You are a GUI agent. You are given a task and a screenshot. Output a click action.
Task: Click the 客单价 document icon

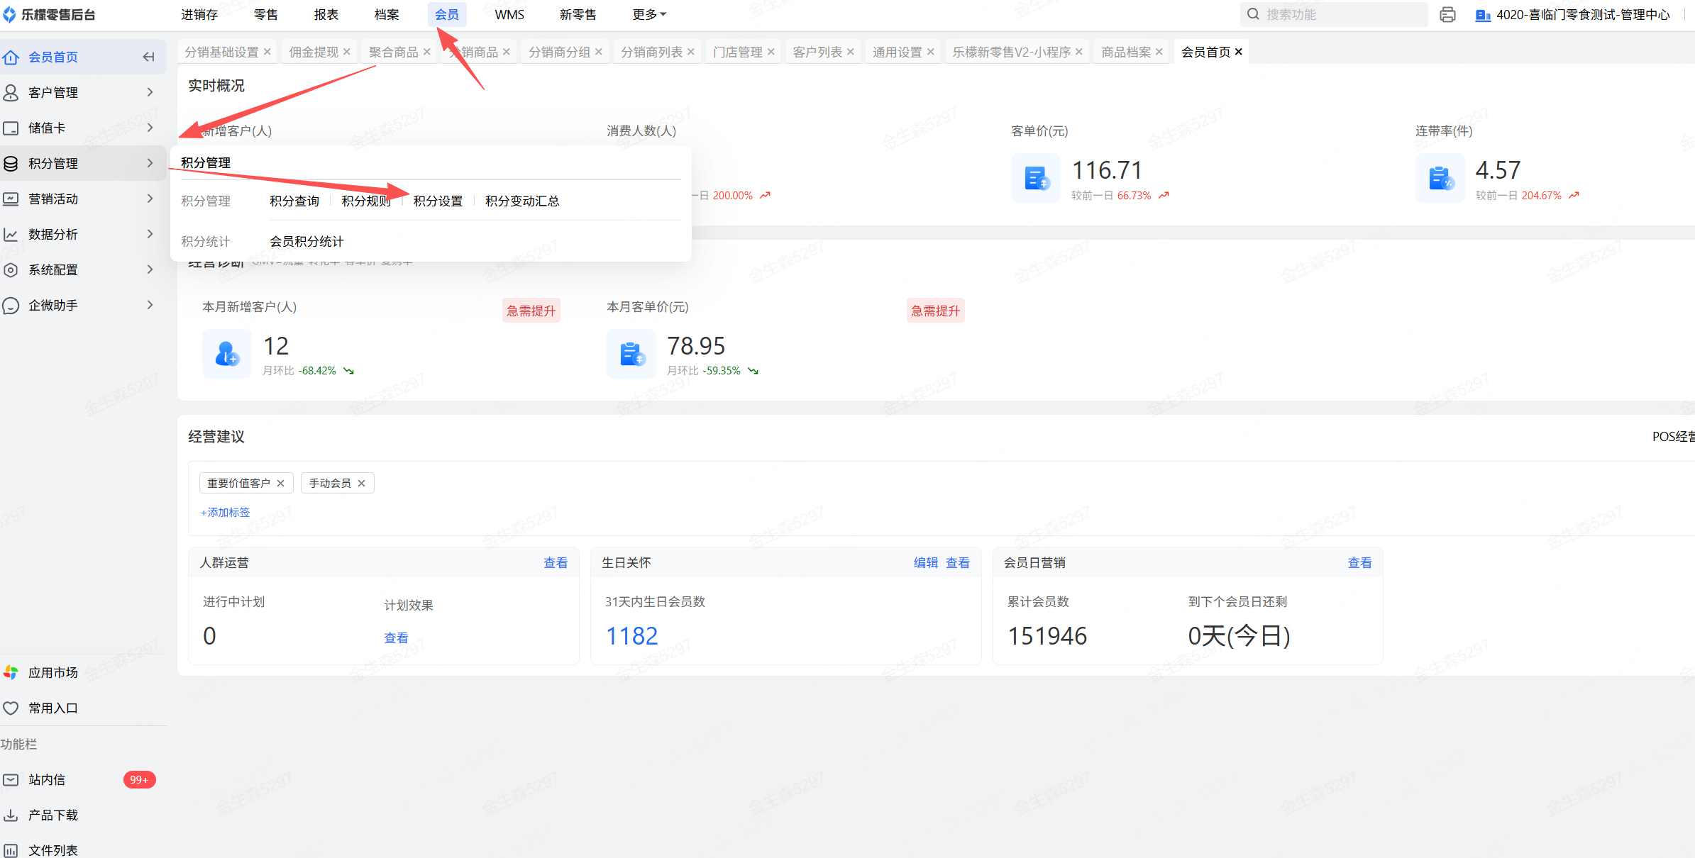point(1036,178)
